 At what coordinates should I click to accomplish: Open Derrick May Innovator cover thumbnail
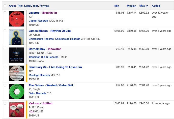17,55
